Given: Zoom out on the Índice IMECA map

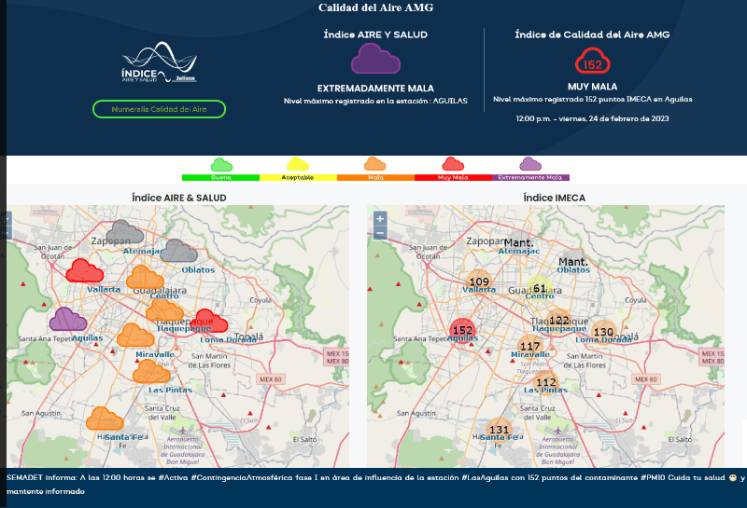Looking at the screenshot, I should (x=379, y=232).
